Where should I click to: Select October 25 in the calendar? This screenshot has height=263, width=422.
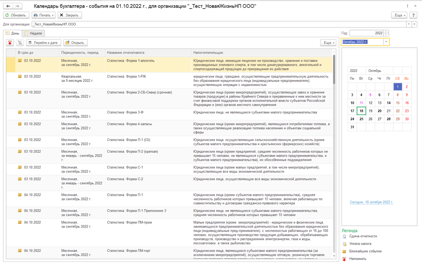361,119
